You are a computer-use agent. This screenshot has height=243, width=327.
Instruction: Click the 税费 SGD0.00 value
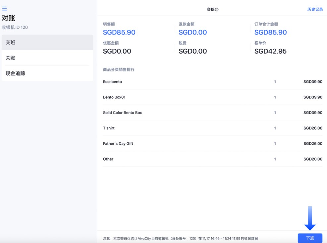(193, 51)
